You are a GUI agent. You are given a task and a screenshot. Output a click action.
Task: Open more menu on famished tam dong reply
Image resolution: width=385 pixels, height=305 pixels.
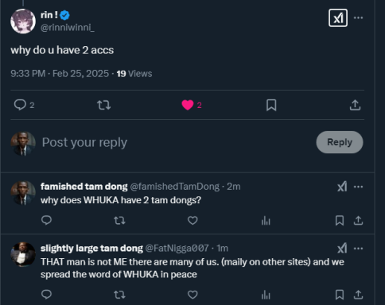tap(358, 187)
